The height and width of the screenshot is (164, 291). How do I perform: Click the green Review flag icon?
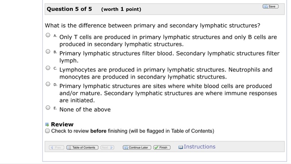tap(47, 124)
